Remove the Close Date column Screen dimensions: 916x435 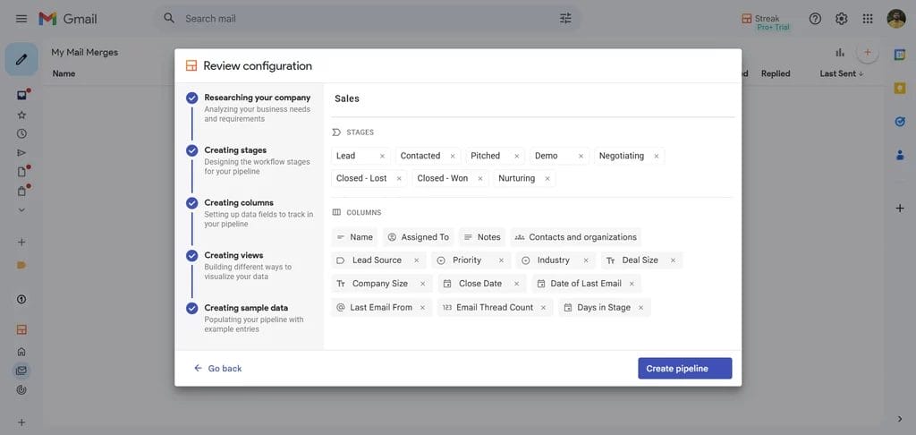pos(516,284)
